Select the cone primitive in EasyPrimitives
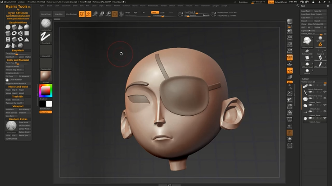The height and width of the screenshot is (186, 332). (20, 27)
